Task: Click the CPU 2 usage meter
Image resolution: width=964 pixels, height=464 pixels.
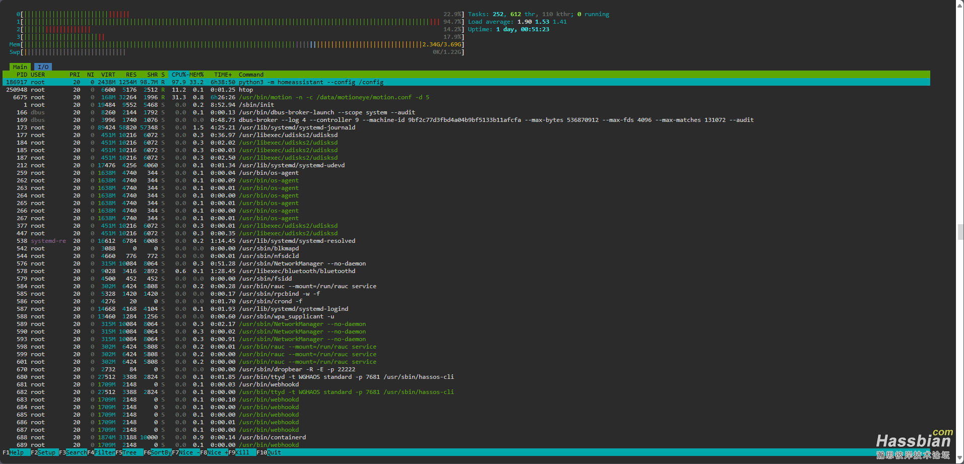Action: [x=240, y=29]
